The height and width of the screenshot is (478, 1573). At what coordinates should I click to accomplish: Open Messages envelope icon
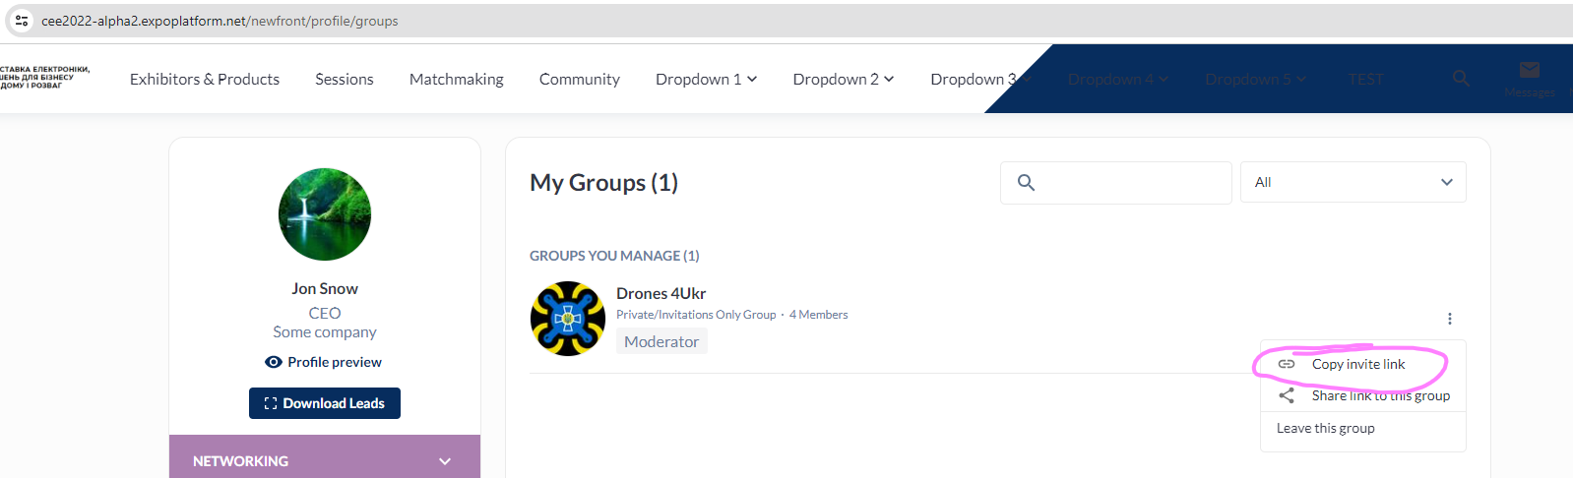(1529, 70)
